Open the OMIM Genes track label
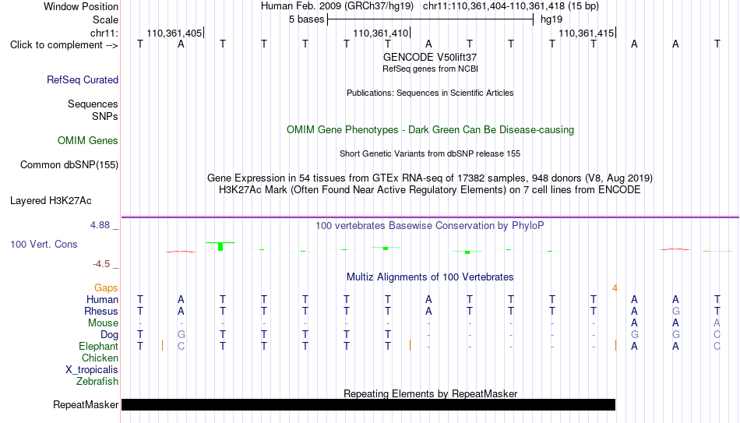 point(88,141)
